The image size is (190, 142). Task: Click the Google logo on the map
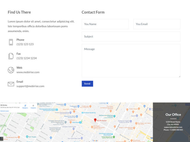point(95,141)
